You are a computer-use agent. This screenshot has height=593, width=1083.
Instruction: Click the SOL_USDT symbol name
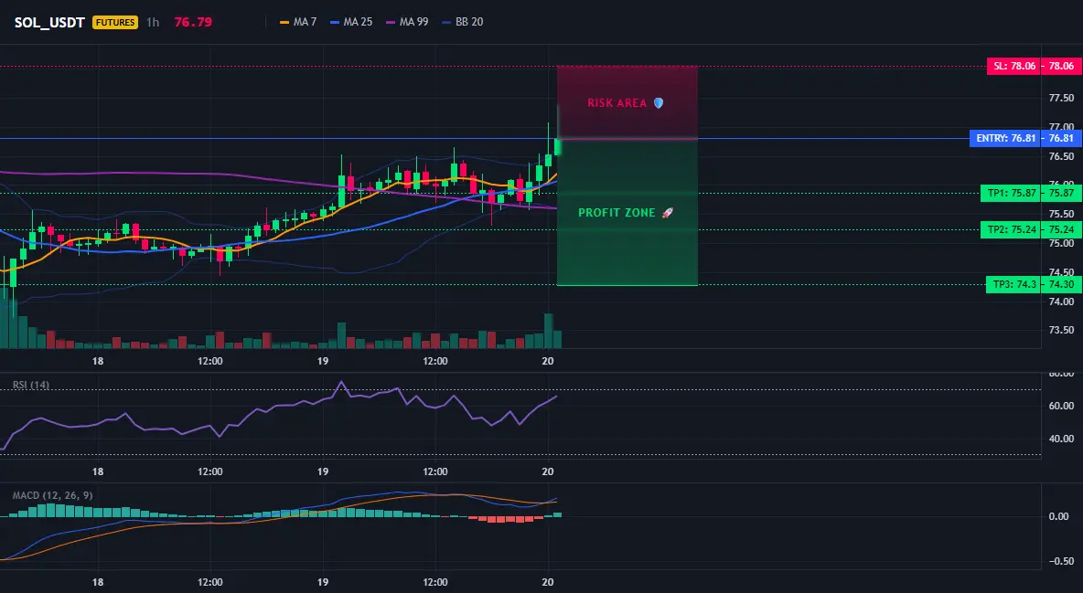[x=49, y=22]
